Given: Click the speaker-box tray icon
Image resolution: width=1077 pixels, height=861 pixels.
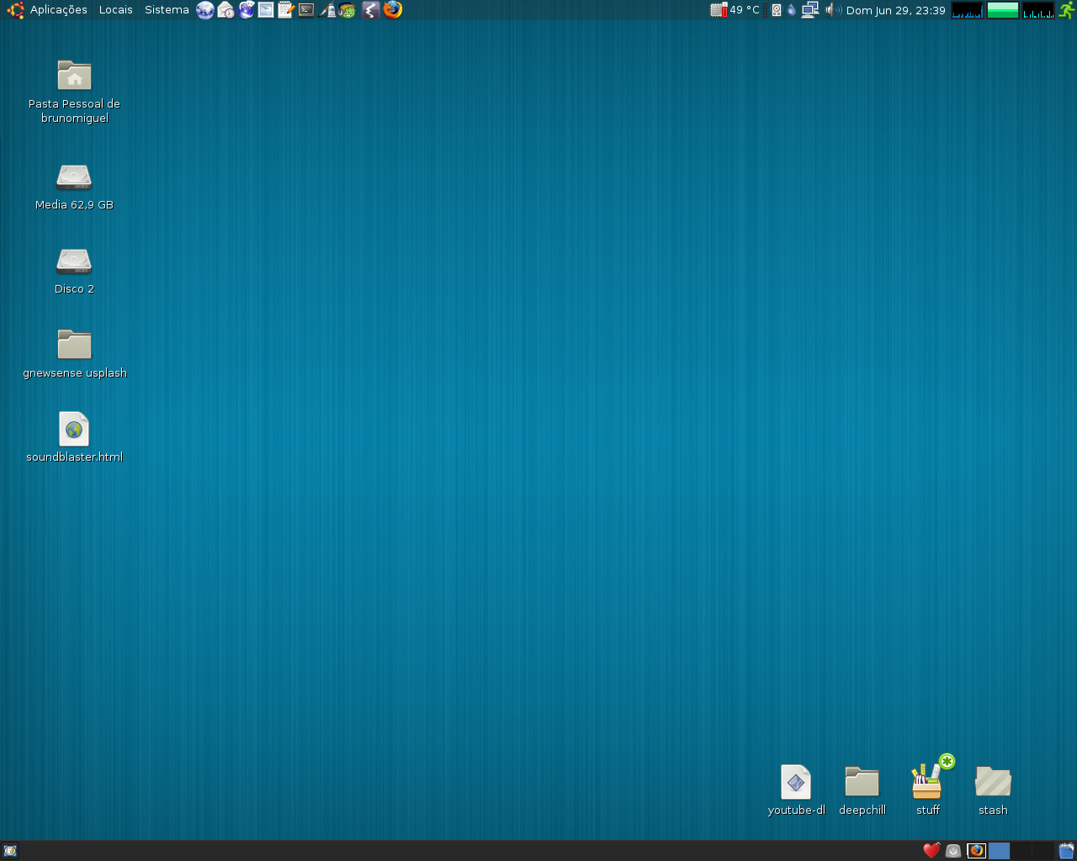Looking at the screenshot, I should tap(777, 10).
